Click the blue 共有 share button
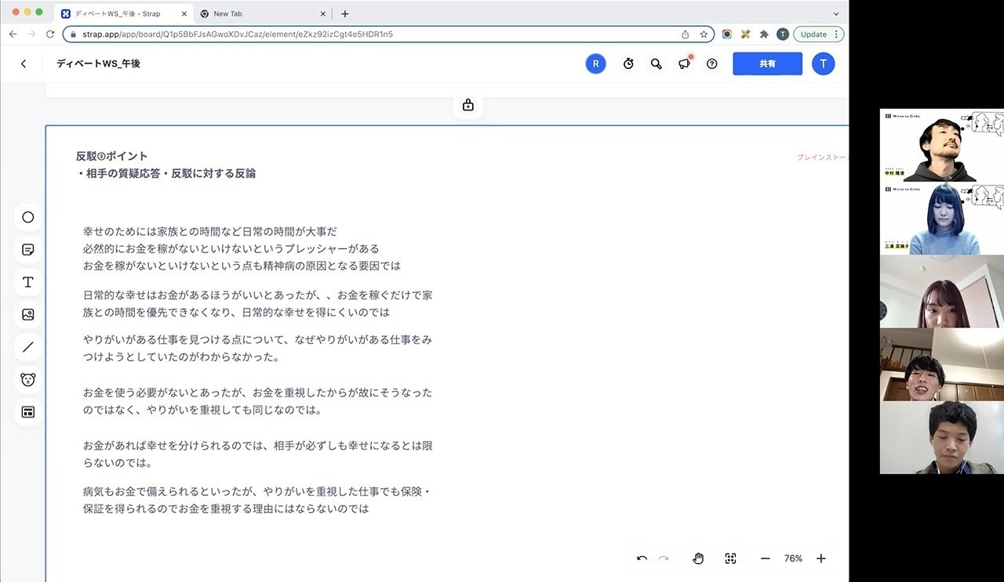The image size is (1004, 582). click(767, 63)
